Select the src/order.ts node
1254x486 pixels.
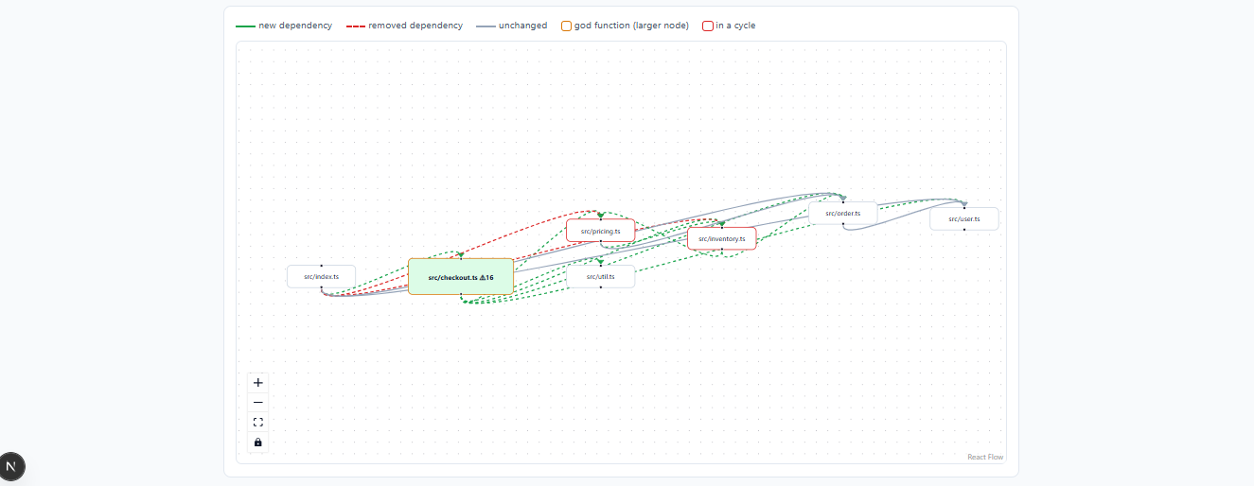pos(843,214)
